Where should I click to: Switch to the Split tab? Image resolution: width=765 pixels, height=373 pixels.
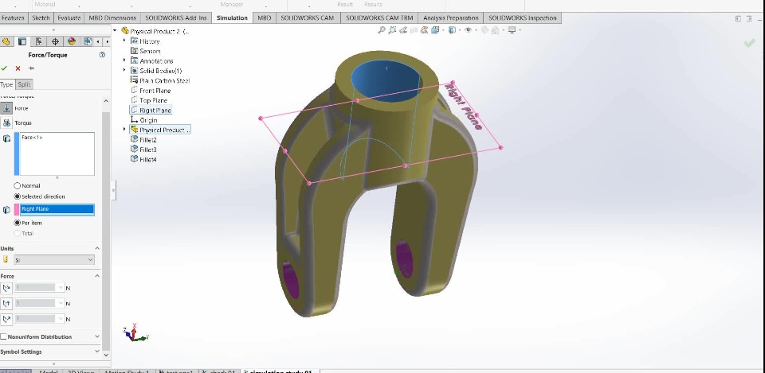coord(24,84)
